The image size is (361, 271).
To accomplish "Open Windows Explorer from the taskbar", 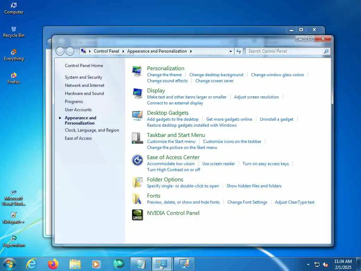I will point(75,264).
